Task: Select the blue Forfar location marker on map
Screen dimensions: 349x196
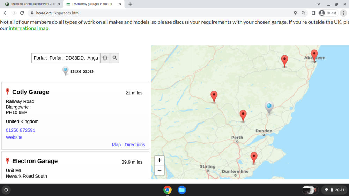Action: [x=269, y=108]
